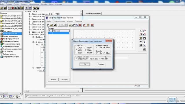Click the binoculars find icon in CoDeSys toolbar
This screenshot has width=185, height=104.
pyautogui.click(x=34, y=8)
